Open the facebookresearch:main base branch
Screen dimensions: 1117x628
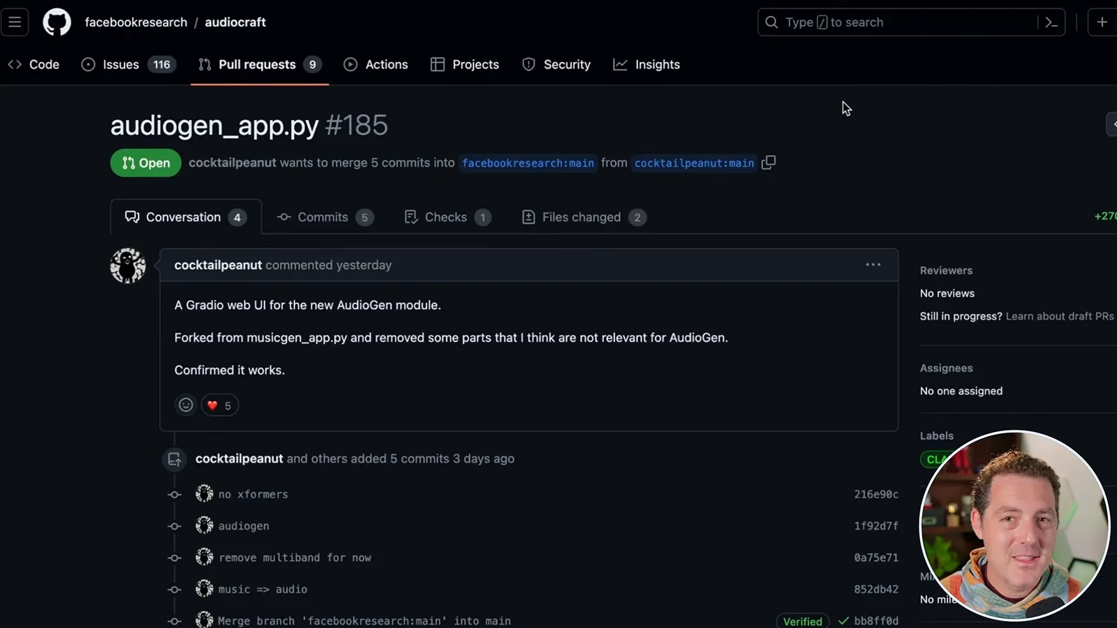point(528,163)
